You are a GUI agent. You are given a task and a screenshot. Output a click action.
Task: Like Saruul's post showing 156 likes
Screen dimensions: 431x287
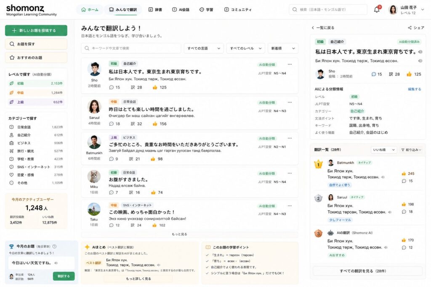click(x=160, y=124)
